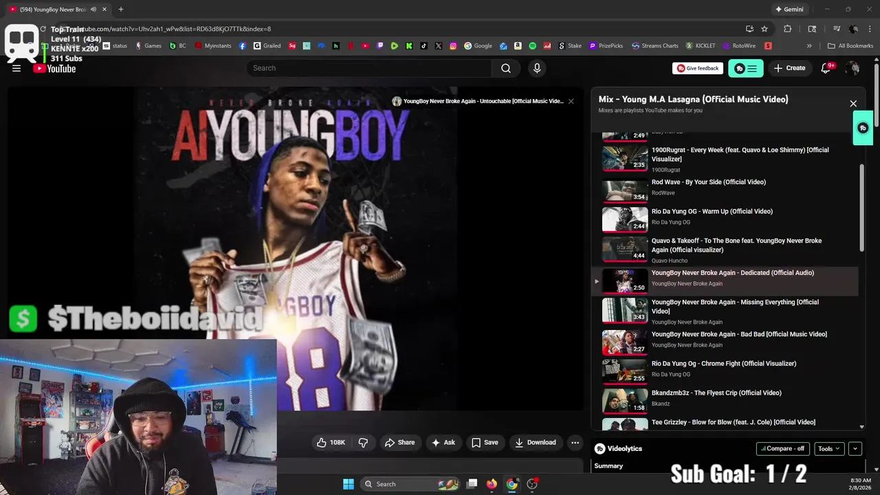Open the All Bookmarks folder

pyautogui.click(x=850, y=46)
